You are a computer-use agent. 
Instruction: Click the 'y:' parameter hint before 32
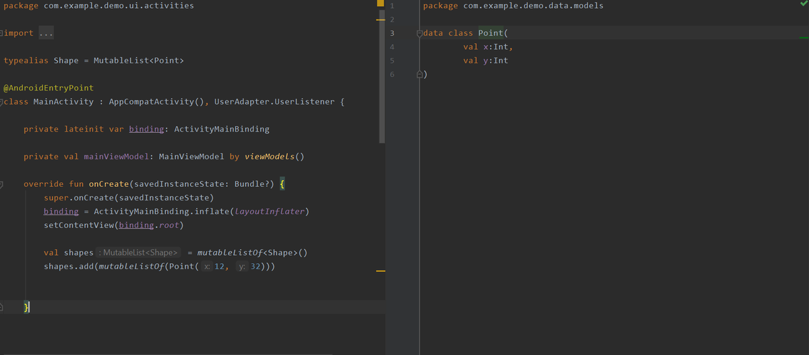[243, 267]
